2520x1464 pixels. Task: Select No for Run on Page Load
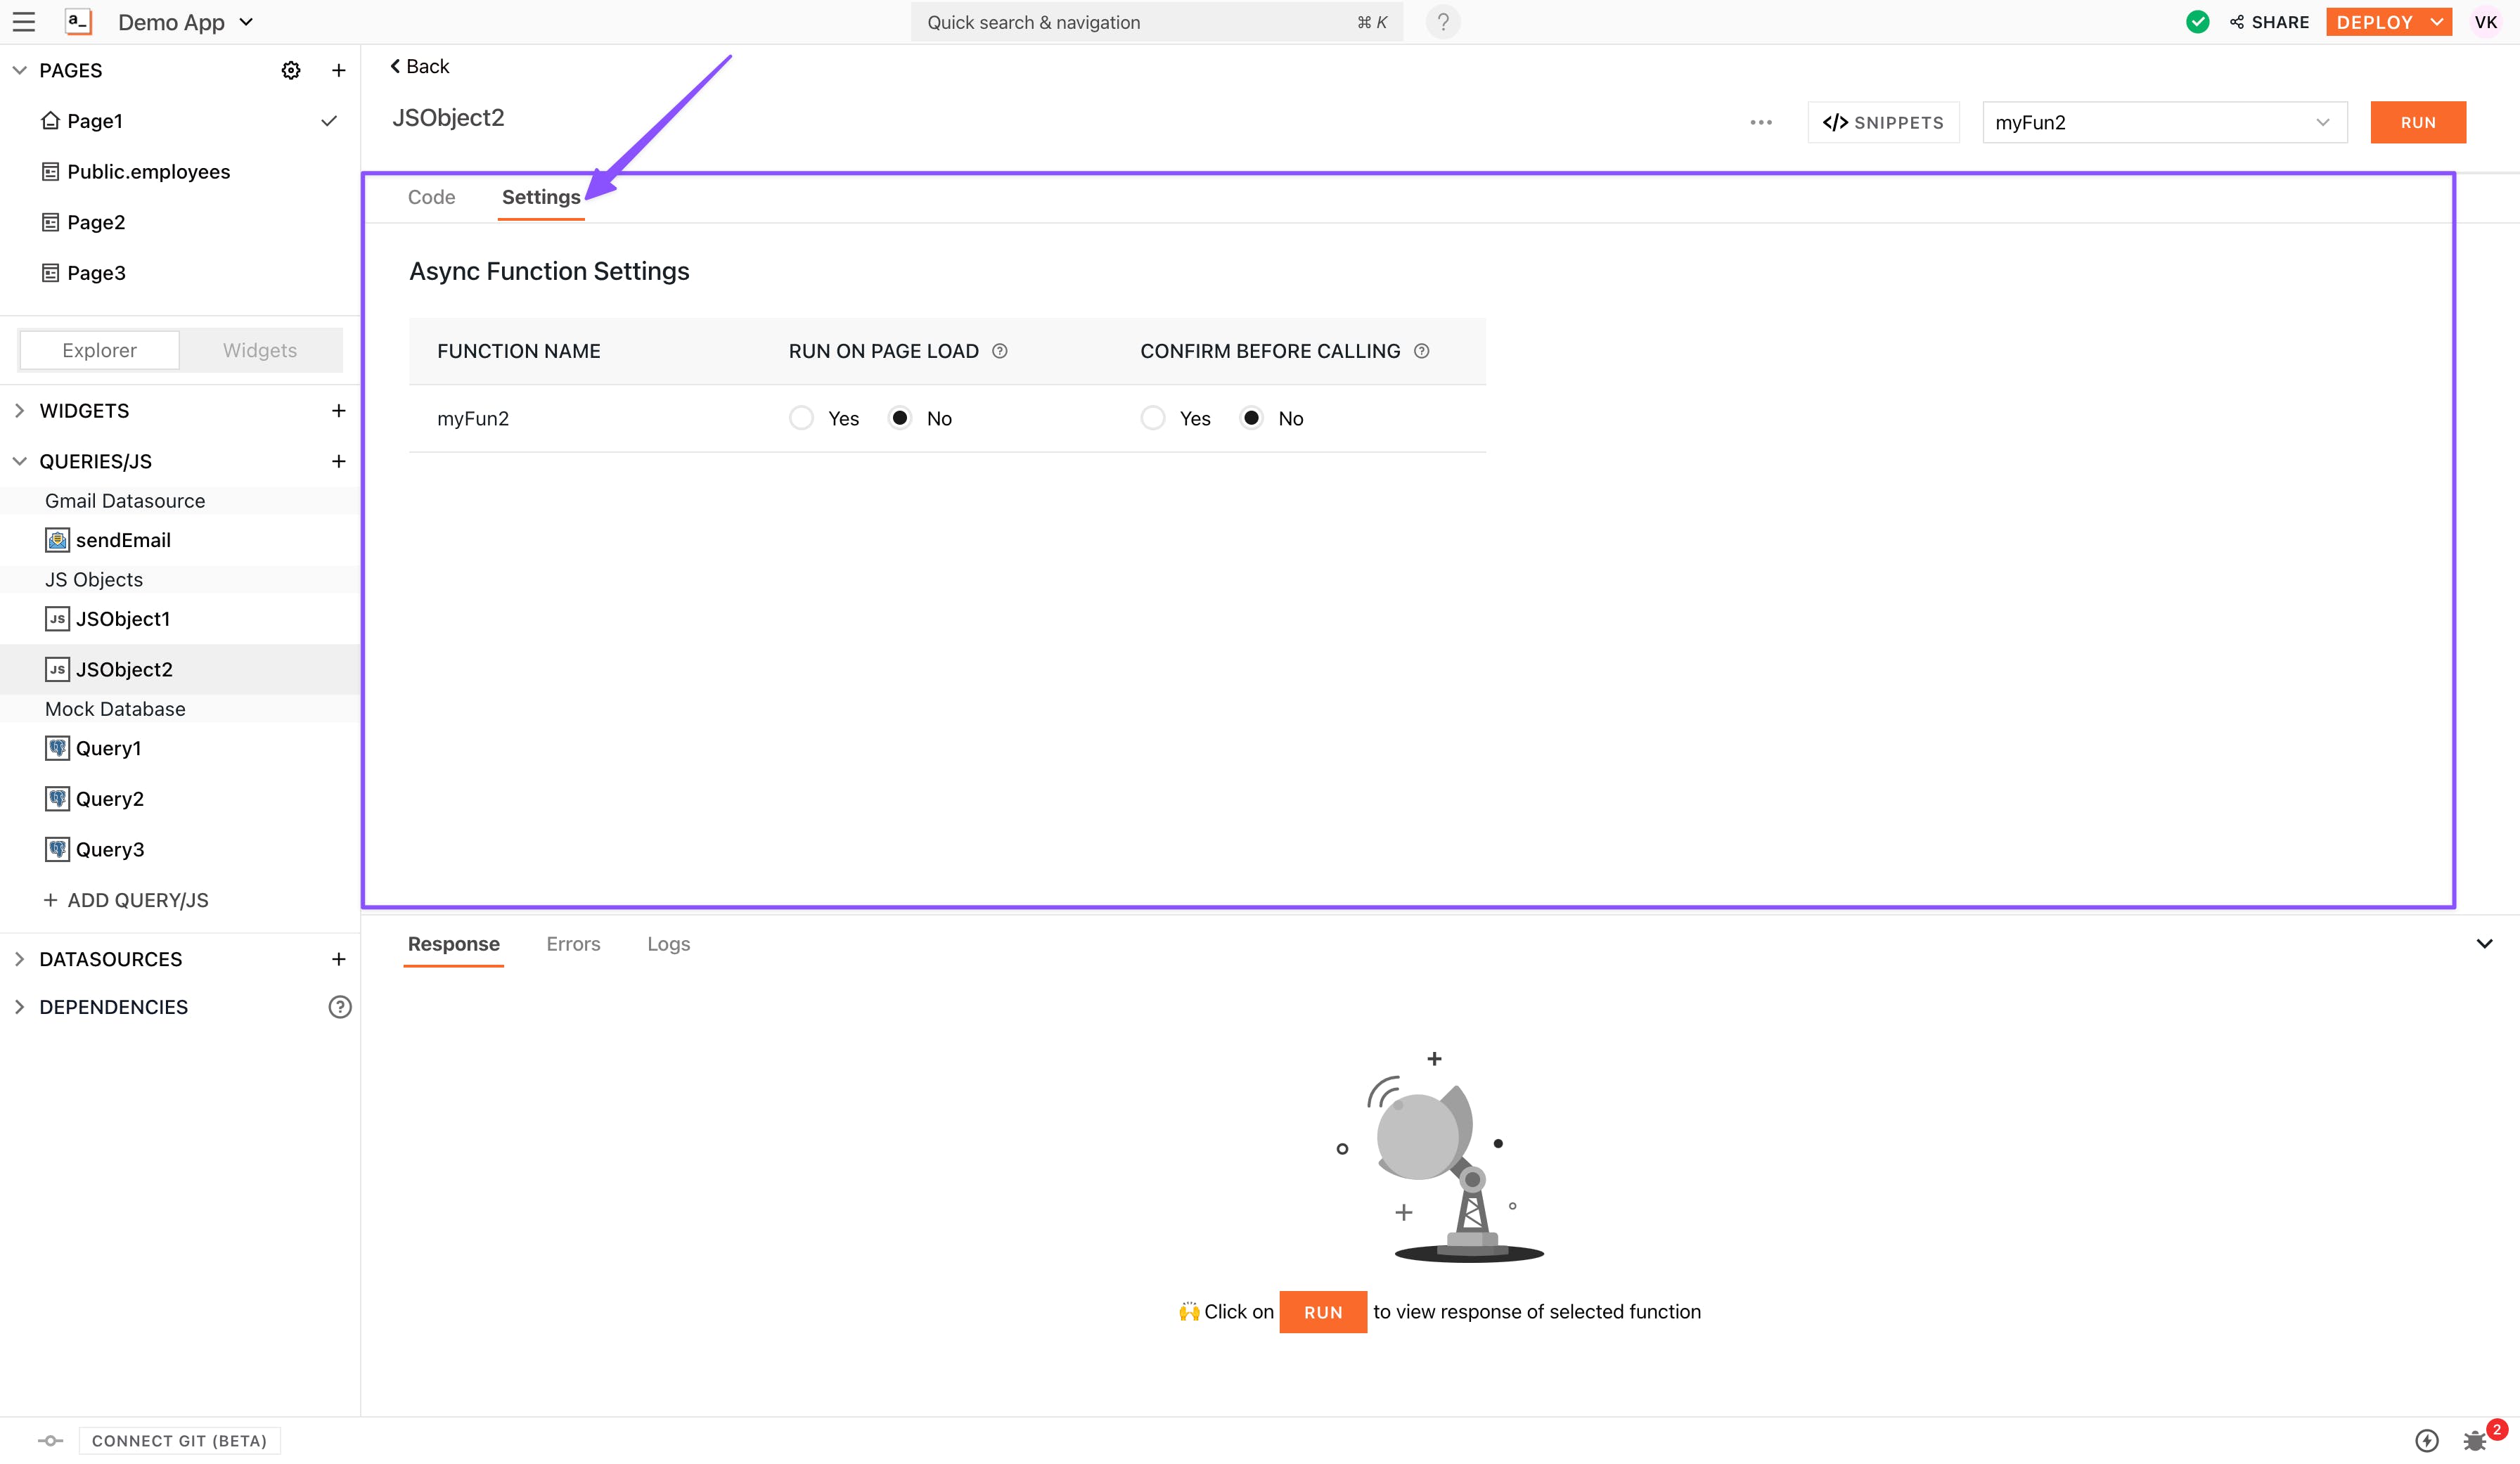tap(899, 418)
